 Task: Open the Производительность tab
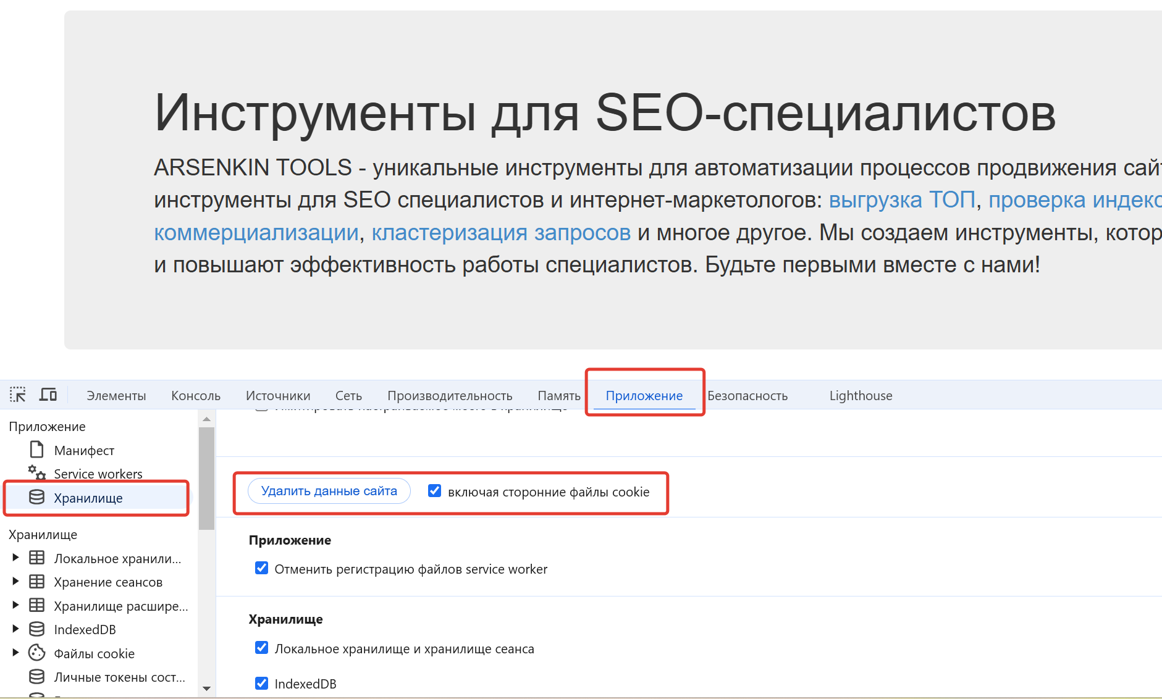tap(450, 396)
